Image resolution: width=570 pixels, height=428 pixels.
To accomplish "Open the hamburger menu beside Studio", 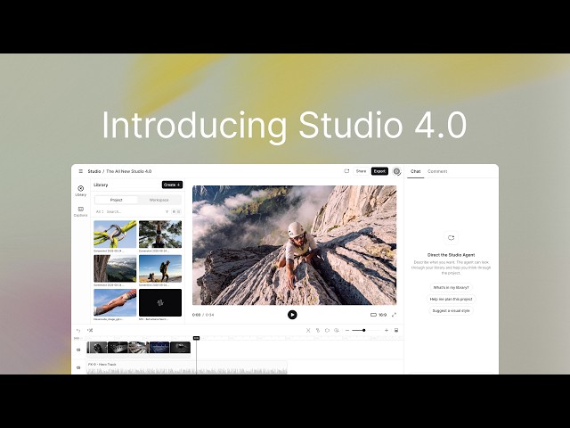I will [81, 171].
